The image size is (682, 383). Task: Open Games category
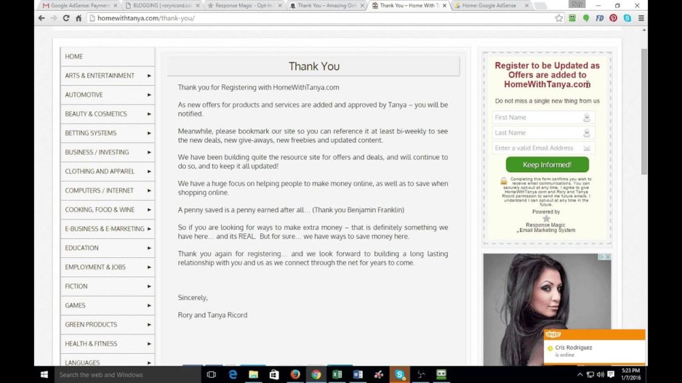pyautogui.click(x=107, y=305)
